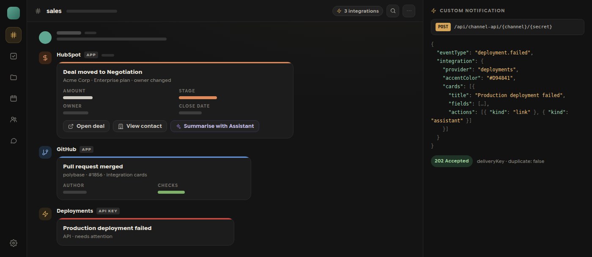The image size is (592, 257).
Task: Select the channels hash icon in sidebar
Action: click(x=14, y=35)
